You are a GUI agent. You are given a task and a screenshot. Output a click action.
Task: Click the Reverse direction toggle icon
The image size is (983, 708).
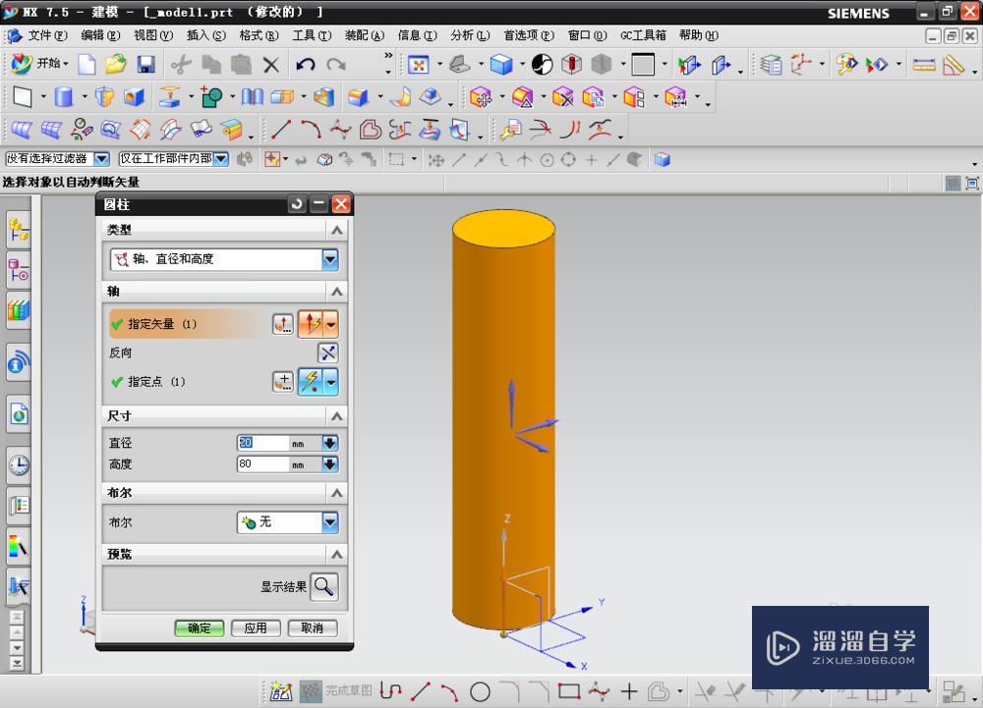coord(328,354)
